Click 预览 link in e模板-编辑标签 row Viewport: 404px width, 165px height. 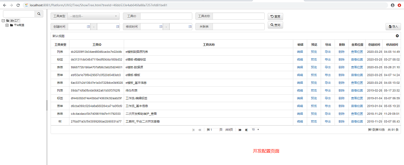point(314,59)
